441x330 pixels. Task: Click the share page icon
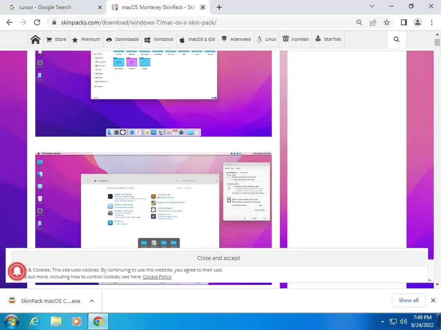click(373, 22)
